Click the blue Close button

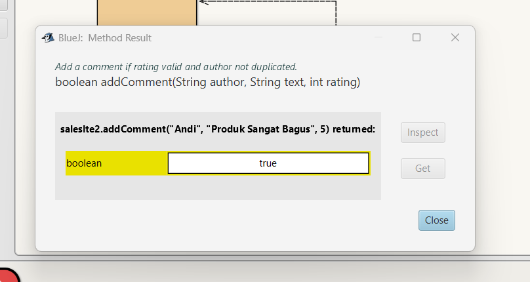tap(436, 220)
